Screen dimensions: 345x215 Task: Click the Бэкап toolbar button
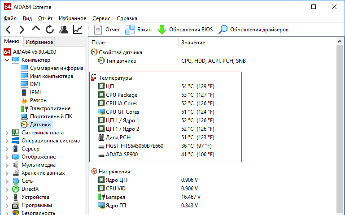click(x=138, y=30)
